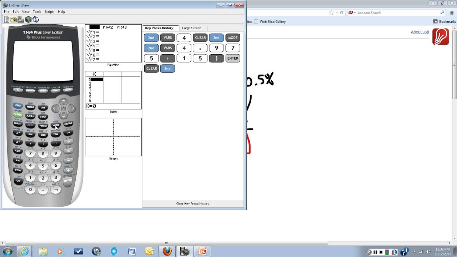Open the View menu
457x257 pixels.
click(x=26, y=12)
